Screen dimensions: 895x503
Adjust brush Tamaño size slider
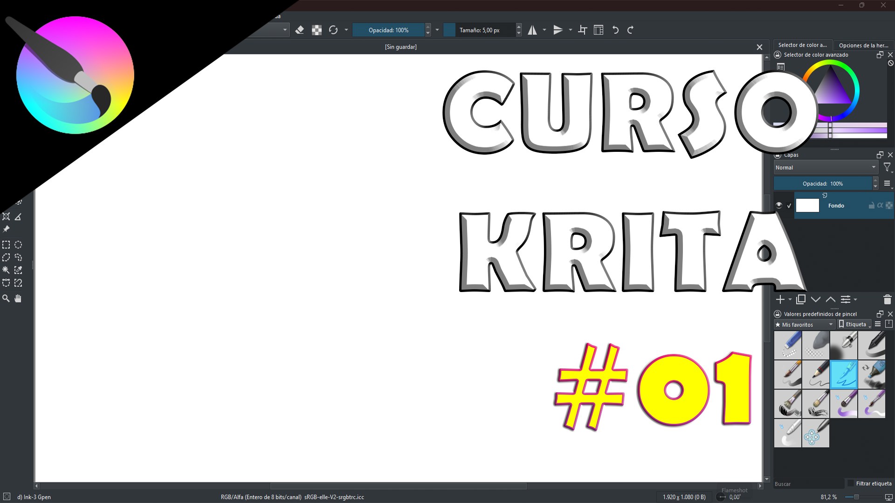point(480,30)
